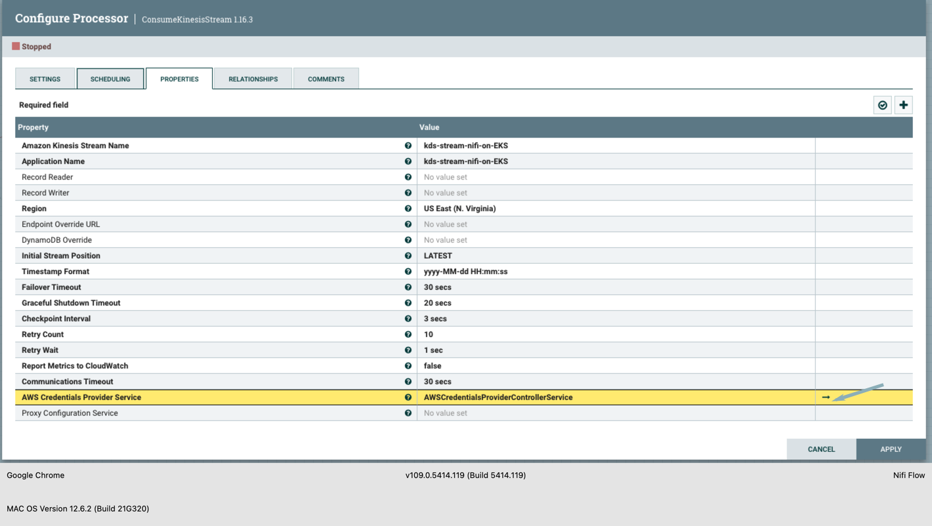The height and width of the screenshot is (526, 932).
Task: Open help icon for Application Name
Action: coord(408,161)
